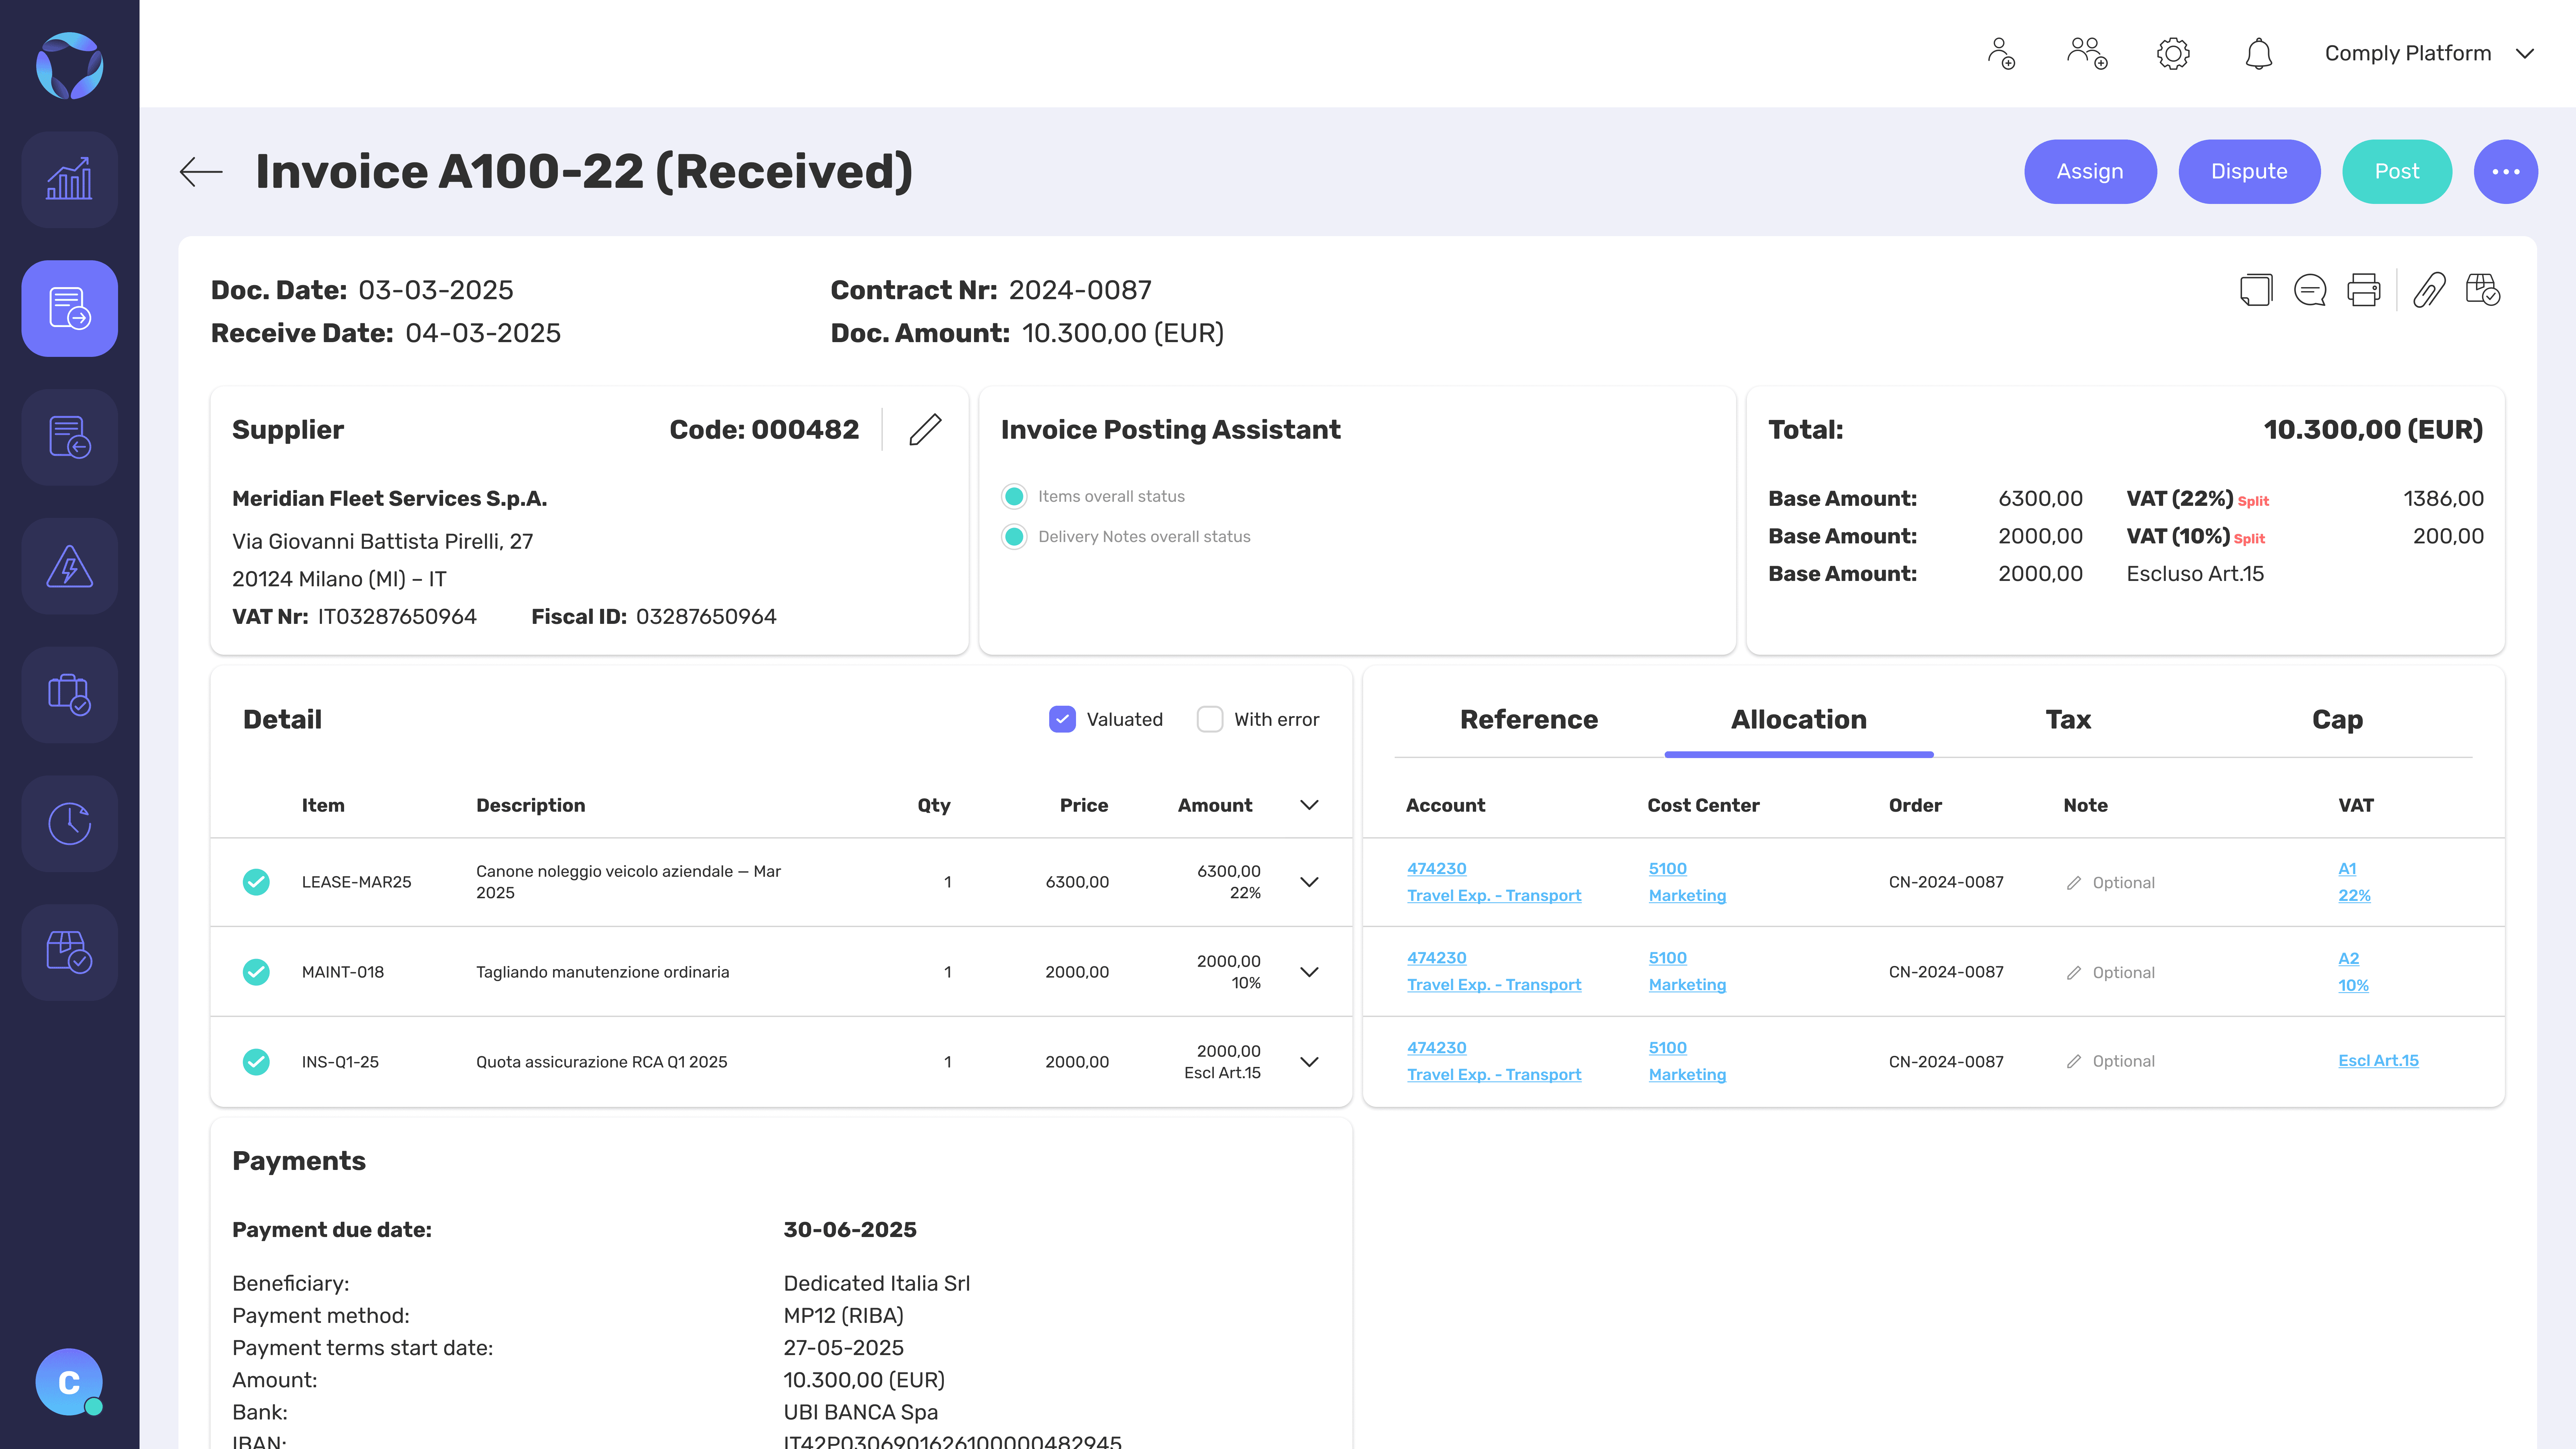Open the package with checkmark sidebar icon
This screenshot has width=2576, height=1449.
[69, 952]
